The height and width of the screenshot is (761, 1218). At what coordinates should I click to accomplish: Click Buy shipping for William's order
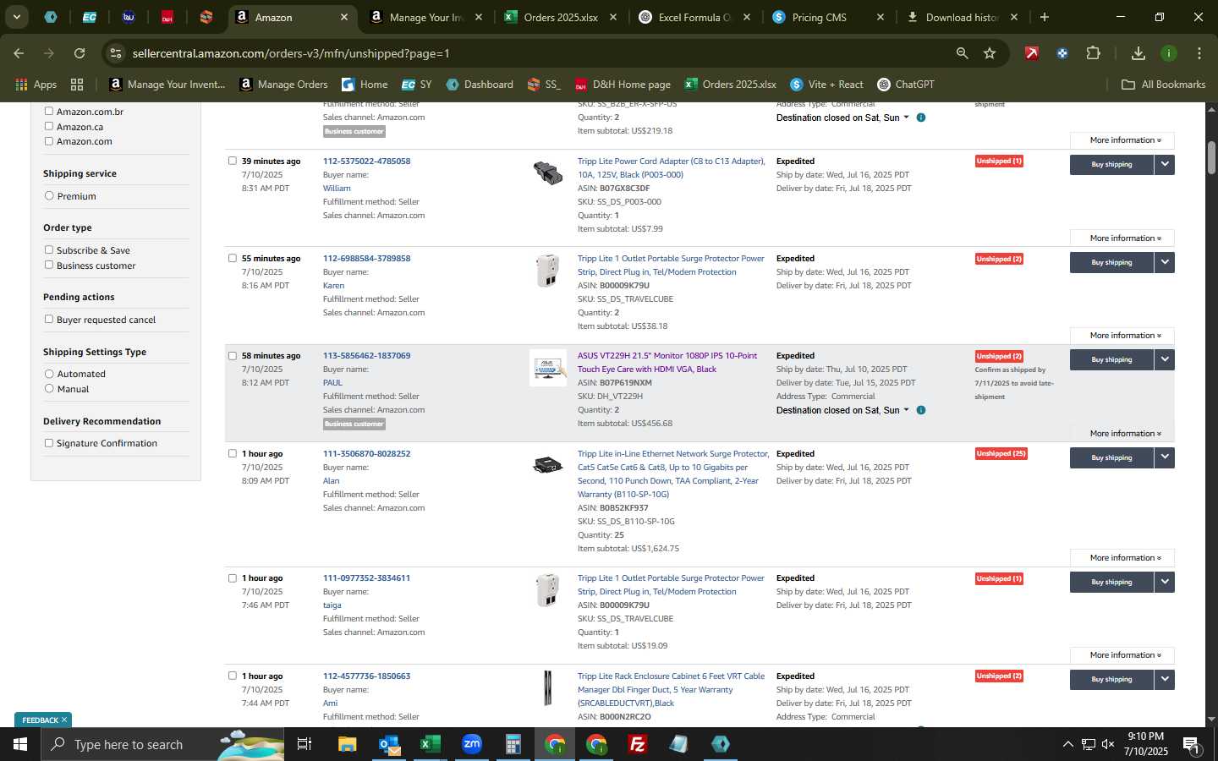(x=1111, y=164)
